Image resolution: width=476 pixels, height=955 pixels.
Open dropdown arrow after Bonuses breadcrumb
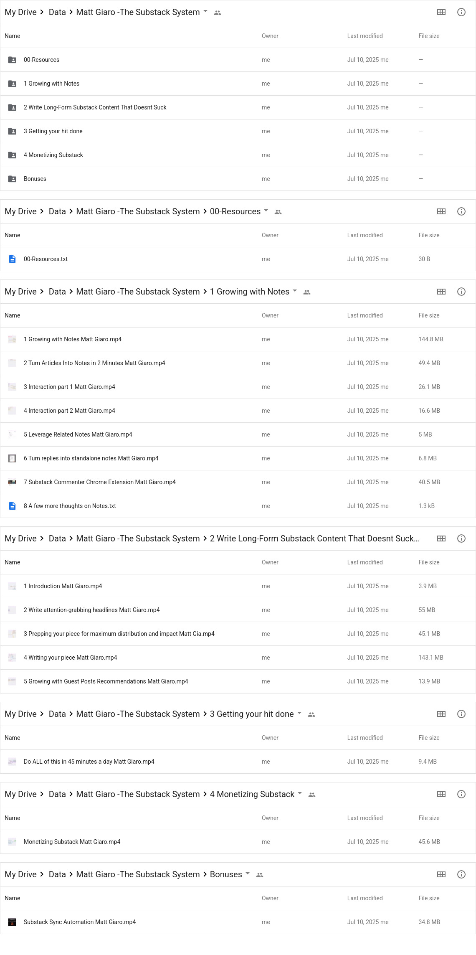[248, 874]
